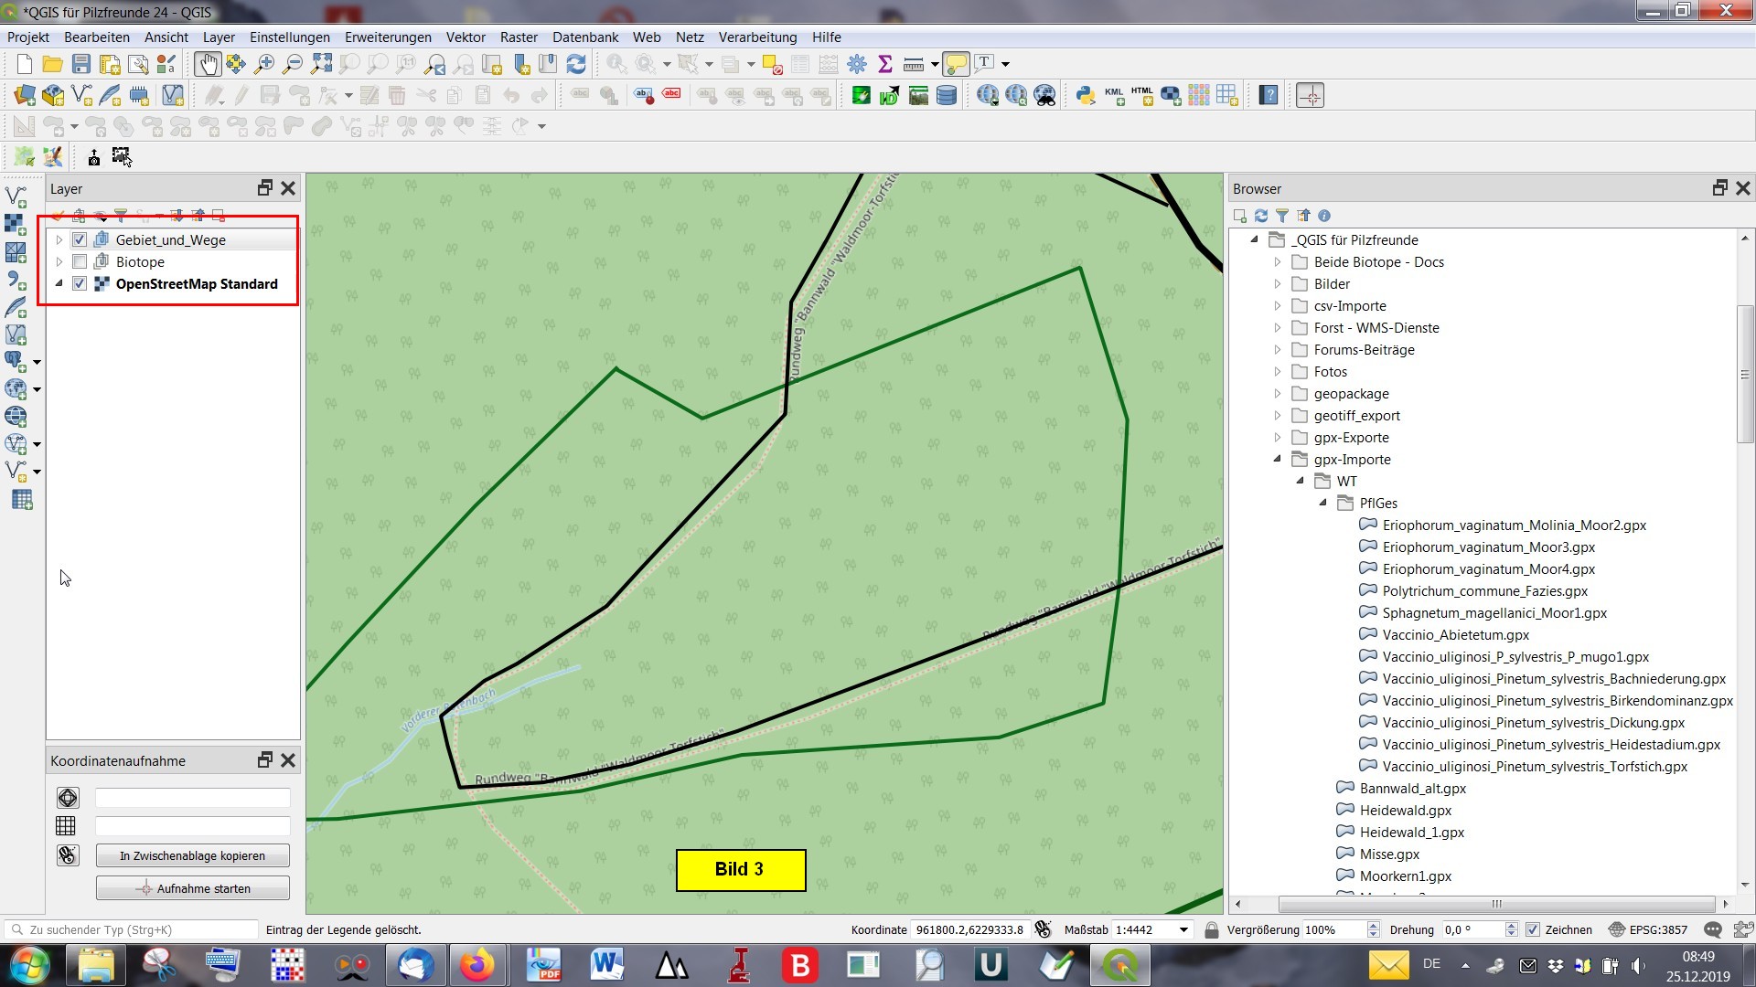Toggle the Zeichnen render checkbox
This screenshot has height=987, width=1756.
[x=1533, y=929]
